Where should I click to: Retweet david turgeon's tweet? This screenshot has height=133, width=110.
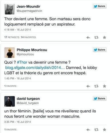pyautogui.click(x=96, y=130)
